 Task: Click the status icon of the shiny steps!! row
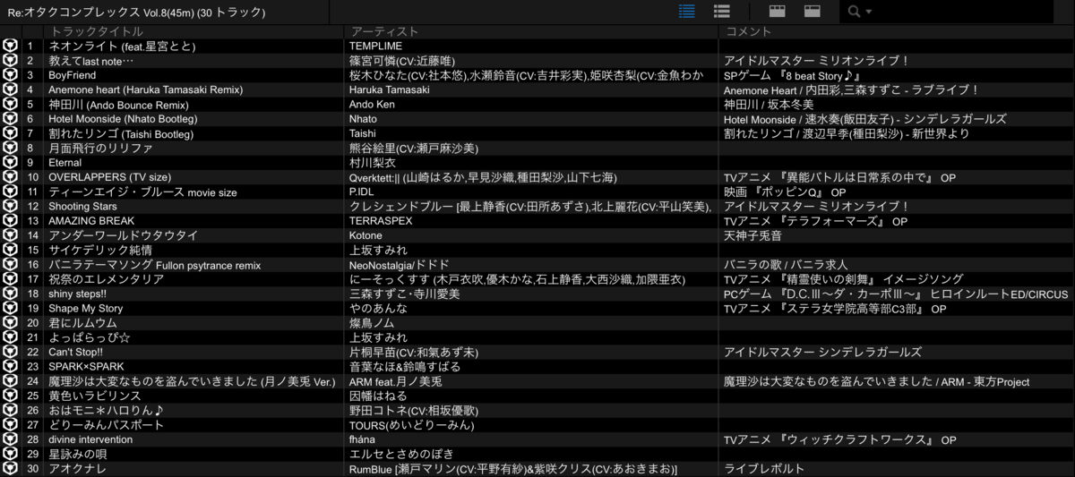click(x=10, y=294)
